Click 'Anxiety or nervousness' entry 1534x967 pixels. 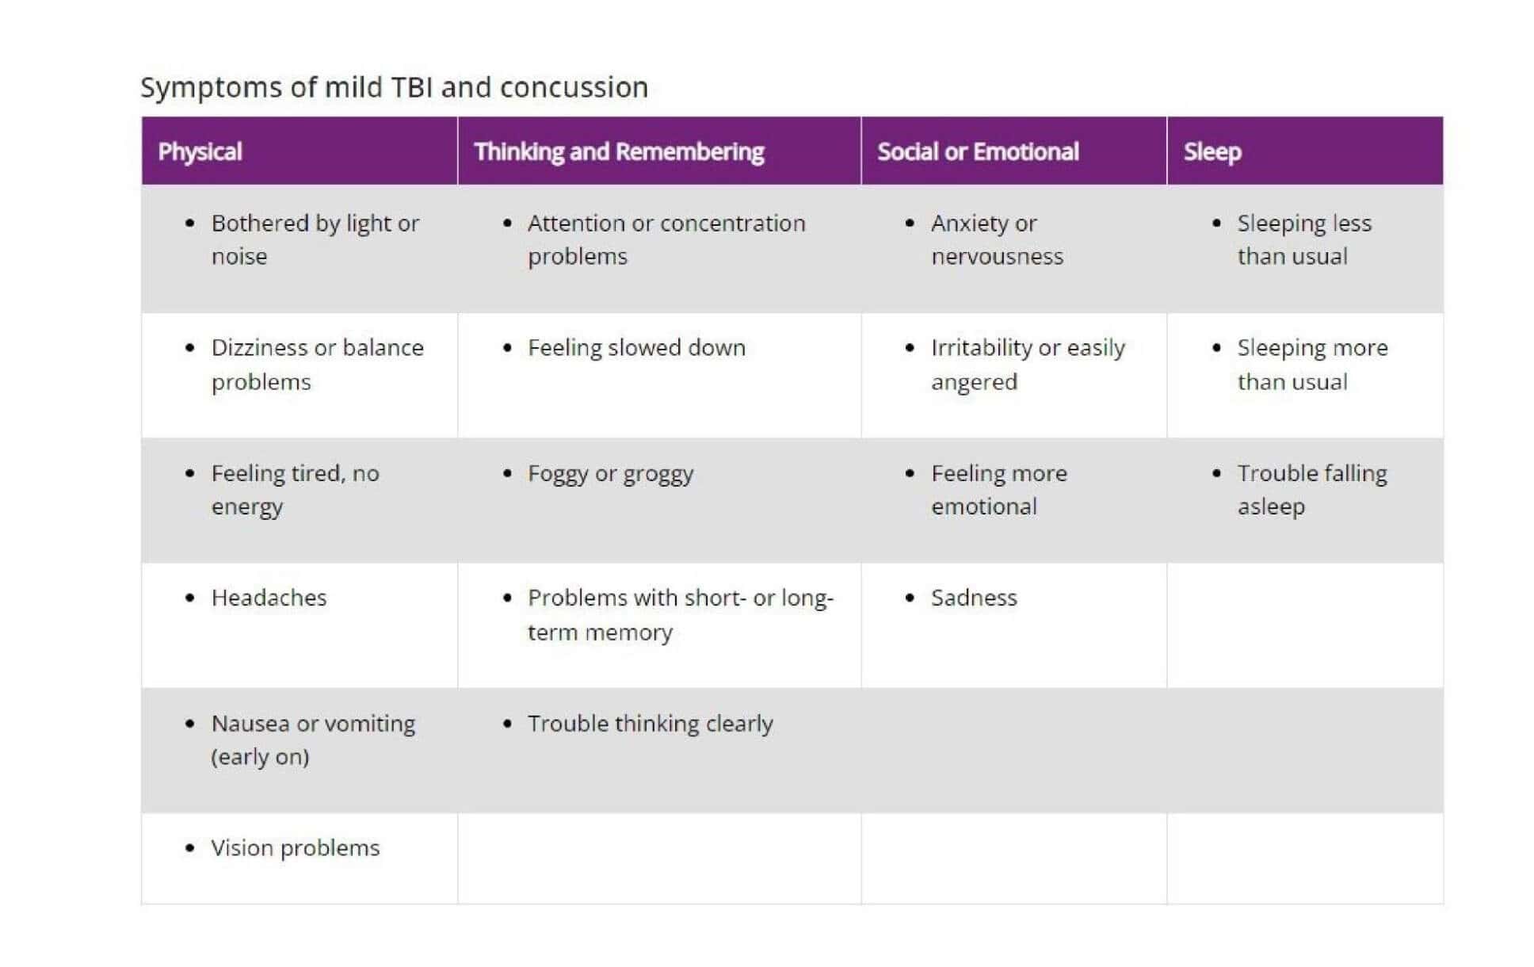997,239
